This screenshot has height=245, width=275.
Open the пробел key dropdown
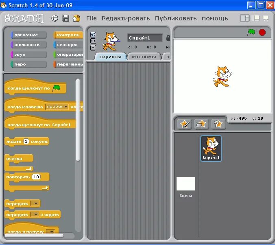pyautogui.click(x=57, y=107)
